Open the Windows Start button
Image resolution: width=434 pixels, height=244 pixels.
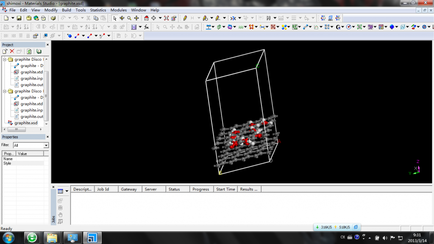(x=8, y=238)
